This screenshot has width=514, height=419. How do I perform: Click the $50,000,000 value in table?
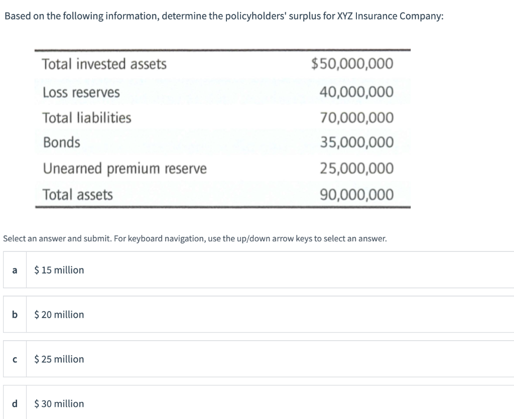tap(352, 64)
